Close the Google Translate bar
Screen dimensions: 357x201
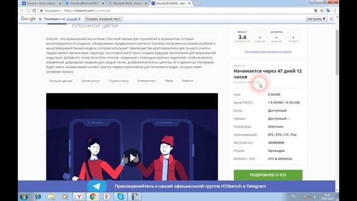331,18
